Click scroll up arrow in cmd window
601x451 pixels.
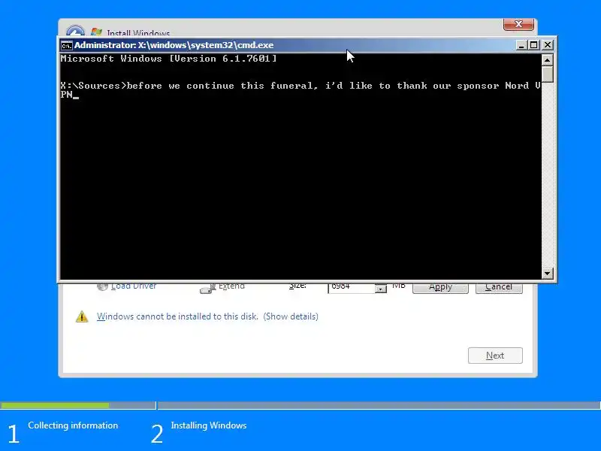(548, 60)
